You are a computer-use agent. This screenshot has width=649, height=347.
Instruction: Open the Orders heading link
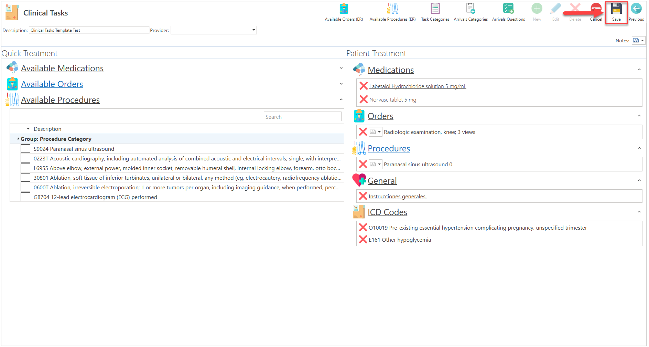(x=380, y=116)
